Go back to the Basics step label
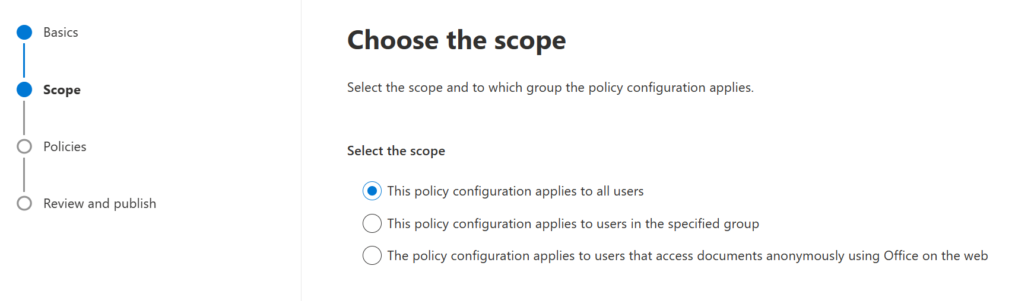 61,33
